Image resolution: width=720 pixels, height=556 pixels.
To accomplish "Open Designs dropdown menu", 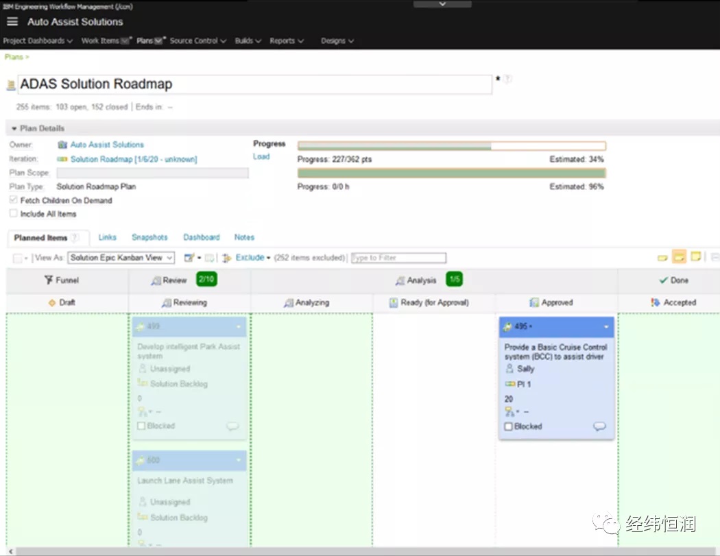I will point(337,41).
